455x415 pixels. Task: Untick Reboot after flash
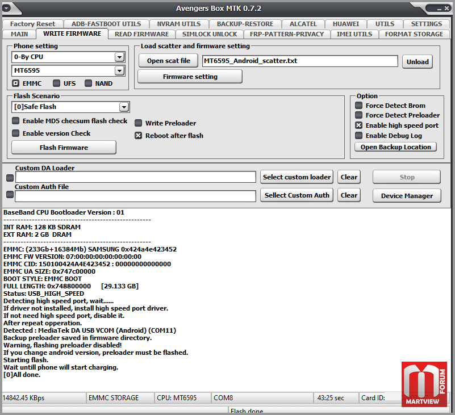coord(139,136)
